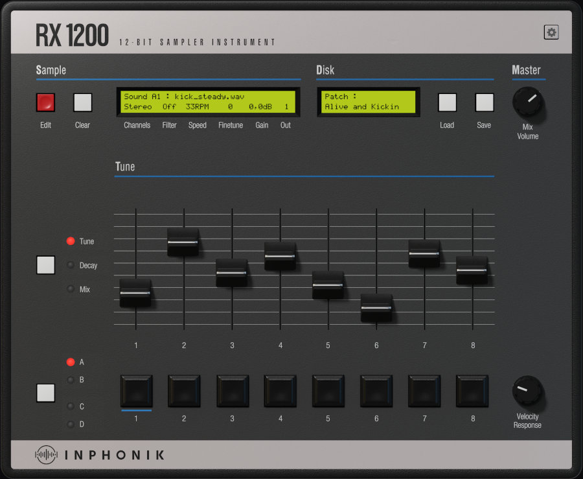Click the Channels selector under the sample display

(137, 125)
